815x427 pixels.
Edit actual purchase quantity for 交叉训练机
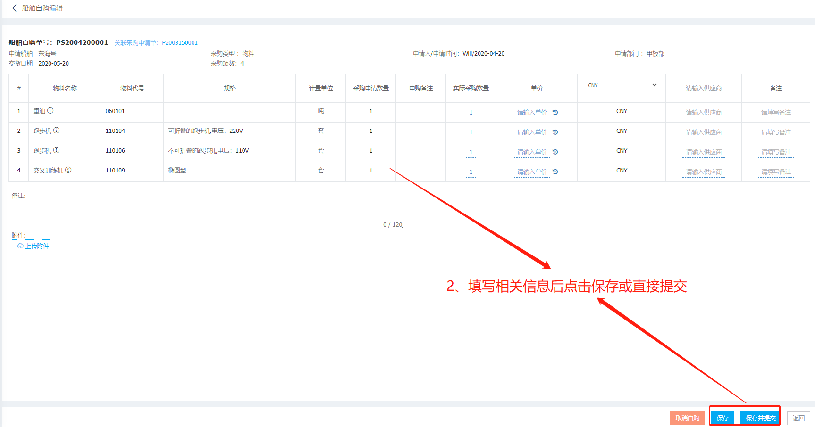(x=471, y=172)
